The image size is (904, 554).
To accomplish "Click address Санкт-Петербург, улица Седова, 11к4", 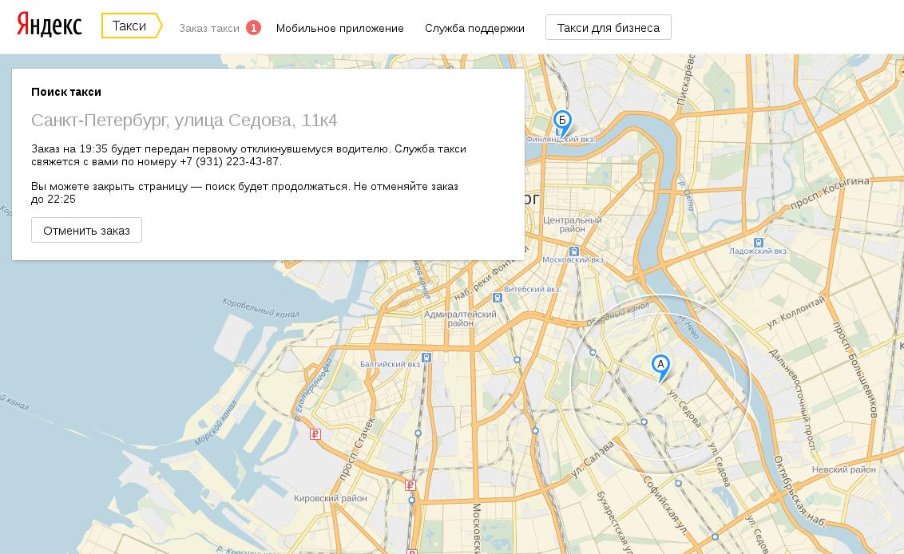I will coord(184,120).
